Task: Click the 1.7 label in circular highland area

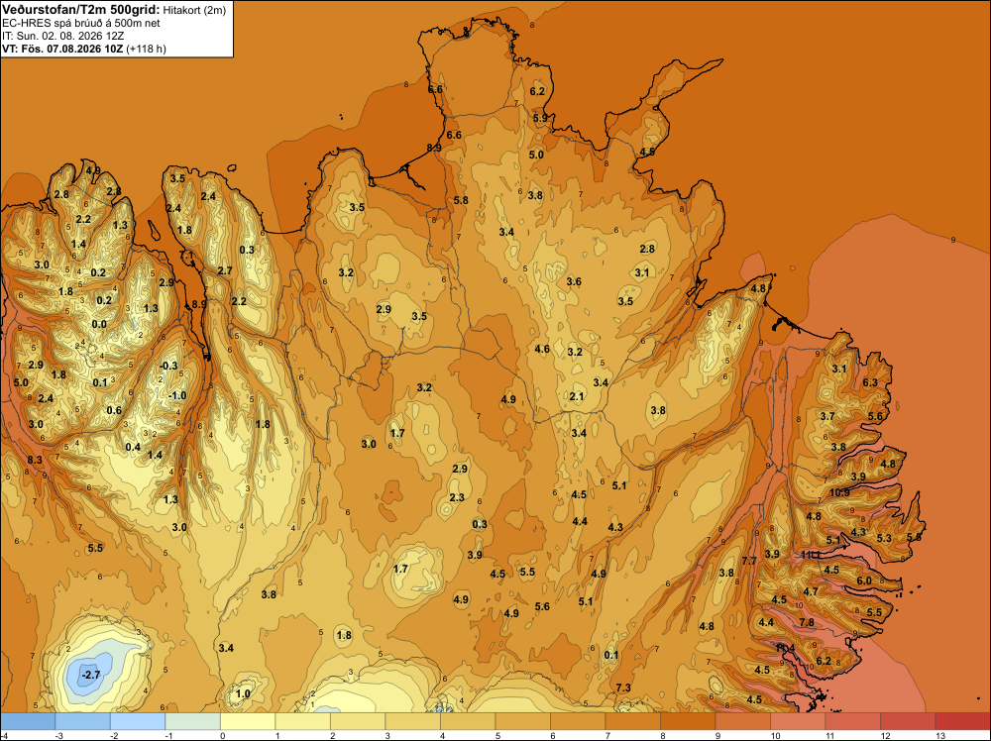Action: (x=400, y=569)
